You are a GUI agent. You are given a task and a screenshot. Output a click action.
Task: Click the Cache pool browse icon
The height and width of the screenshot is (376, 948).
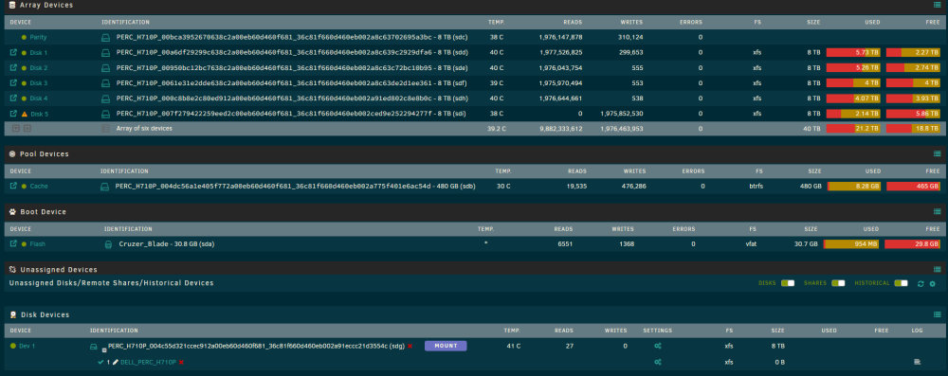coord(13,187)
